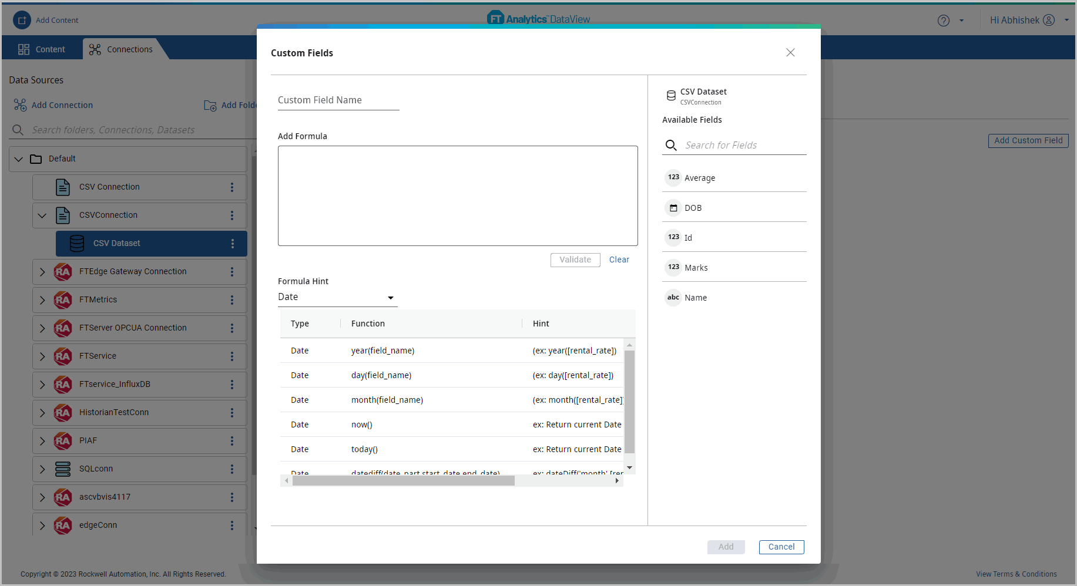The image size is (1077, 586).
Task: Click the user profile avatar icon
Action: (1049, 20)
